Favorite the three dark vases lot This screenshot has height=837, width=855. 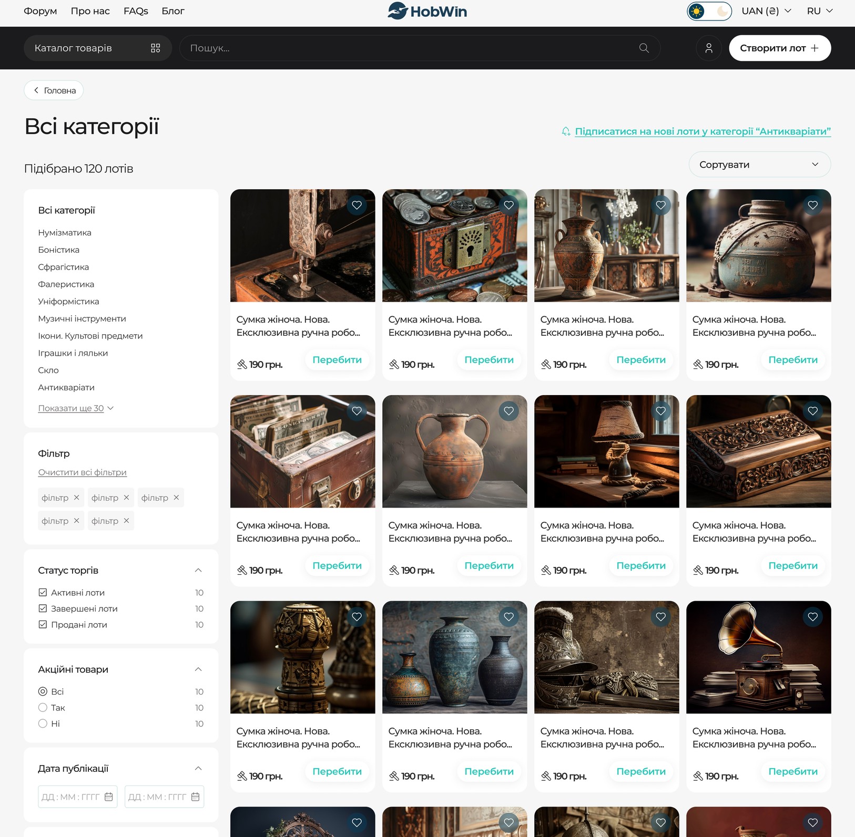(x=509, y=617)
